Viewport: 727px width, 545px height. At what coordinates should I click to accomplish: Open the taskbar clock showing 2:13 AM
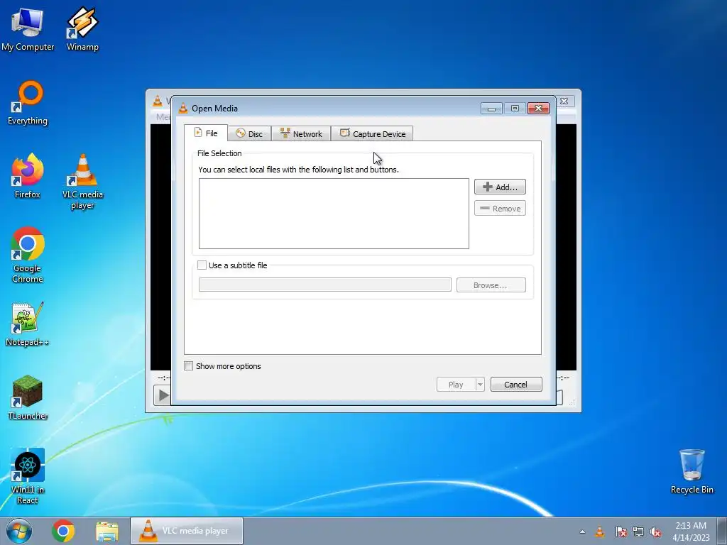(691, 531)
